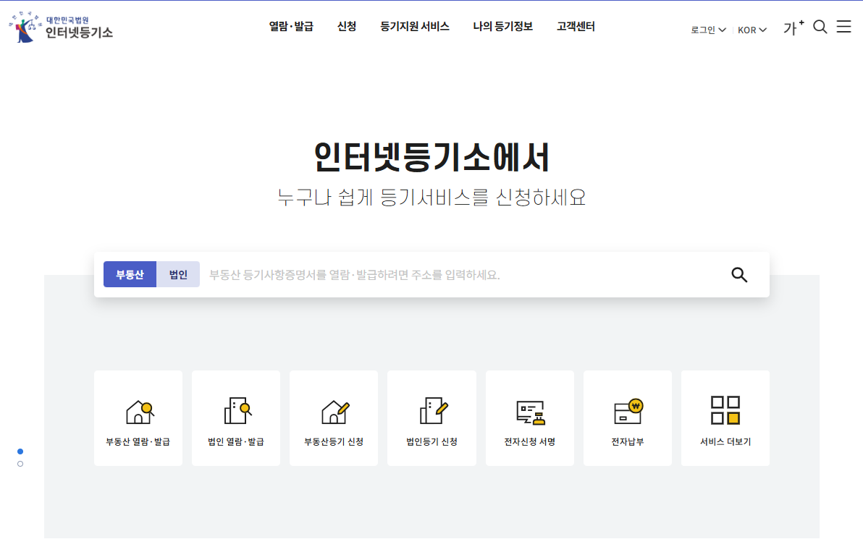Expand the 로그인 dropdown

coord(708,30)
